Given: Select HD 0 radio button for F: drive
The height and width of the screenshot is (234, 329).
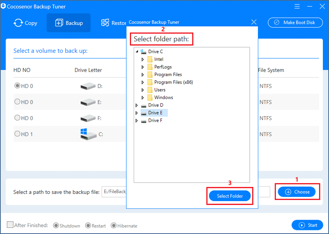Looking at the screenshot, I should coord(17,118).
